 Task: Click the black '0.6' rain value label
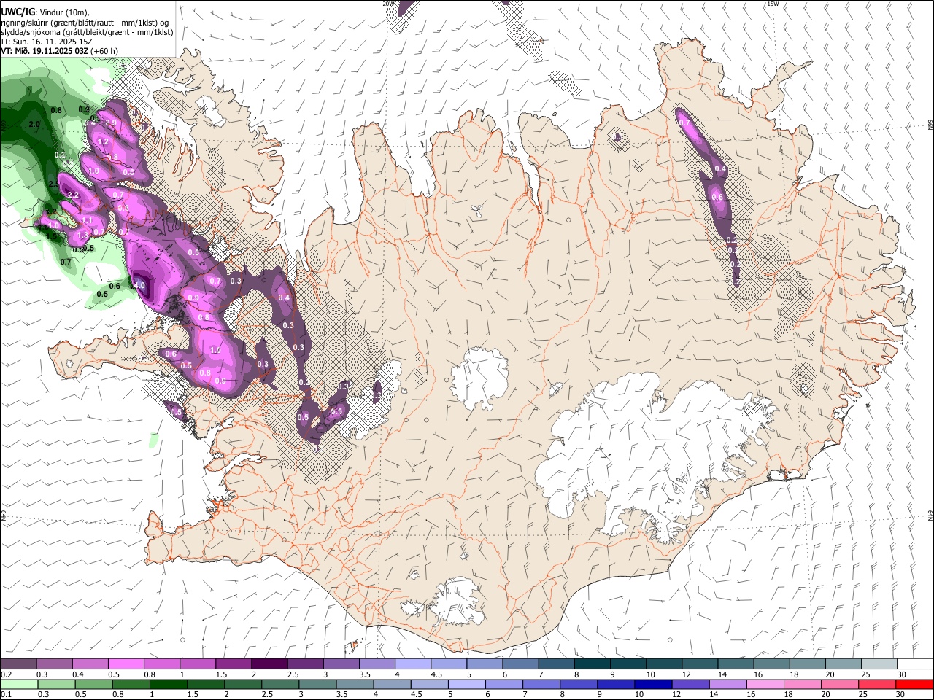tap(115, 286)
